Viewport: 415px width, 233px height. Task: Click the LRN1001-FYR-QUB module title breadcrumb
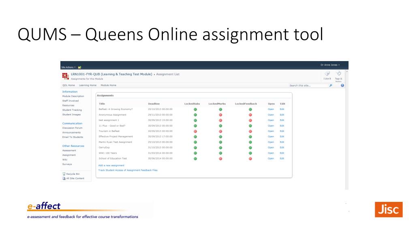click(111, 74)
